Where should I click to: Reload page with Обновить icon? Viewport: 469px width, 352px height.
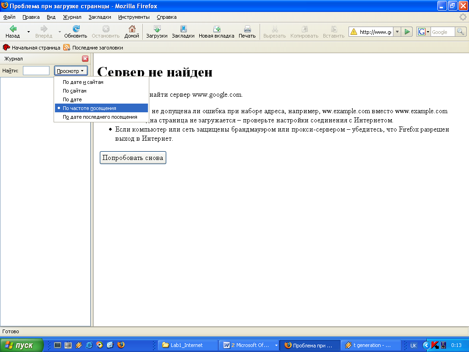pos(76,29)
